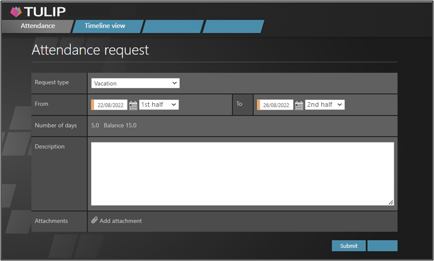Image resolution: width=434 pixels, height=261 pixels.
Task: Select the last blank tab in header
Action: point(233,26)
